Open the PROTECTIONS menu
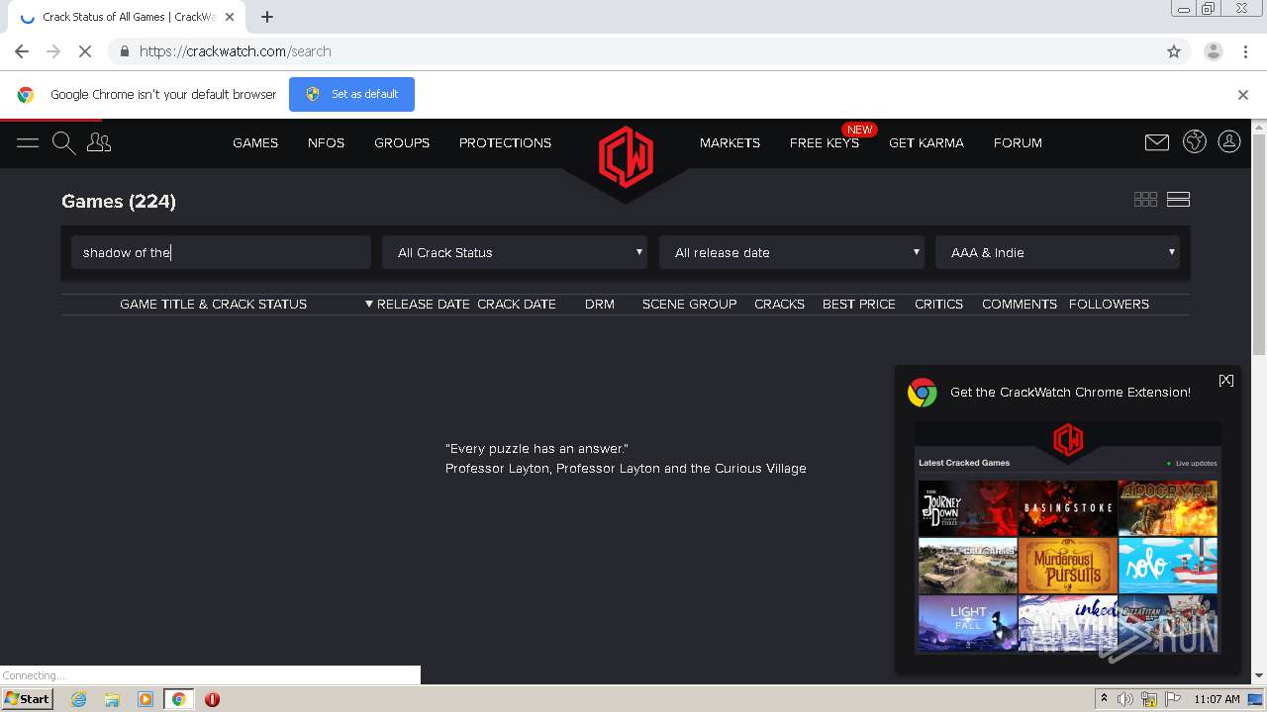This screenshot has width=1267, height=712. click(505, 142)
